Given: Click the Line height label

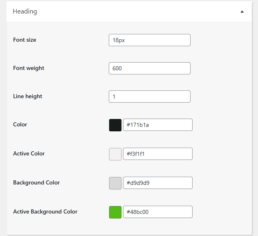Looking at the screenshot, I should 28,96.
